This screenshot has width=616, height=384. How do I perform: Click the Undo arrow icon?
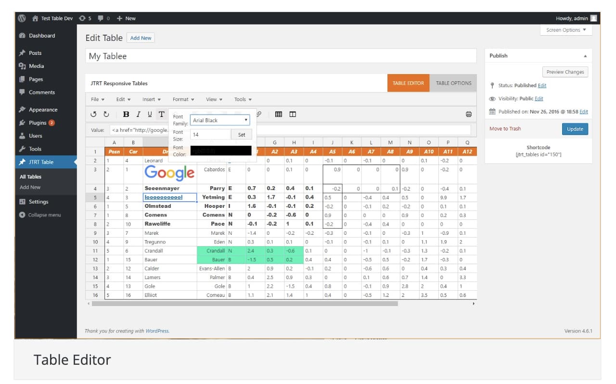coord(94,114)
